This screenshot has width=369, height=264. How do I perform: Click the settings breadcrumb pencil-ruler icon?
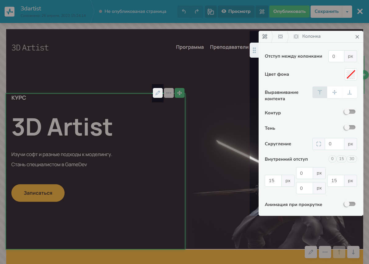tap(265, 36)
